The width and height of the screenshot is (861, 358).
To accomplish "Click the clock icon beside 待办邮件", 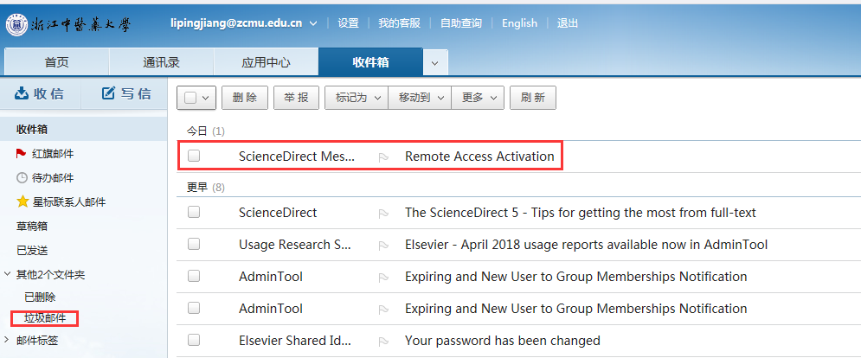I will [x=22, y=178].
